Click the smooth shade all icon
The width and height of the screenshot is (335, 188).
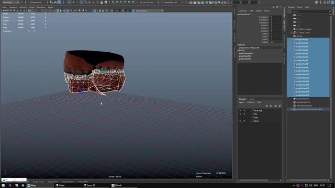click(x=57, y=10)
